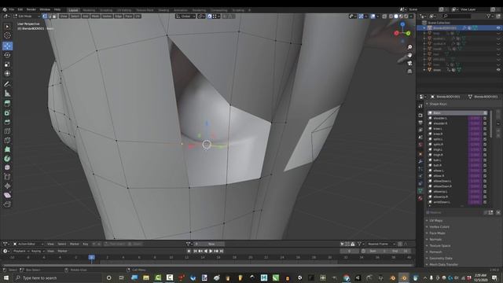Image resolution: width=503 pixels, height=283 pixels.
Task: Toggle the shoulder.L shape key checkbox
Action: [x=485, y=118]
